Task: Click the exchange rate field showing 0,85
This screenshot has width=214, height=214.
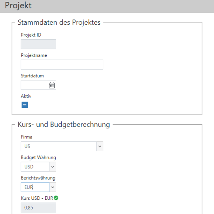Action: [39, 208]
